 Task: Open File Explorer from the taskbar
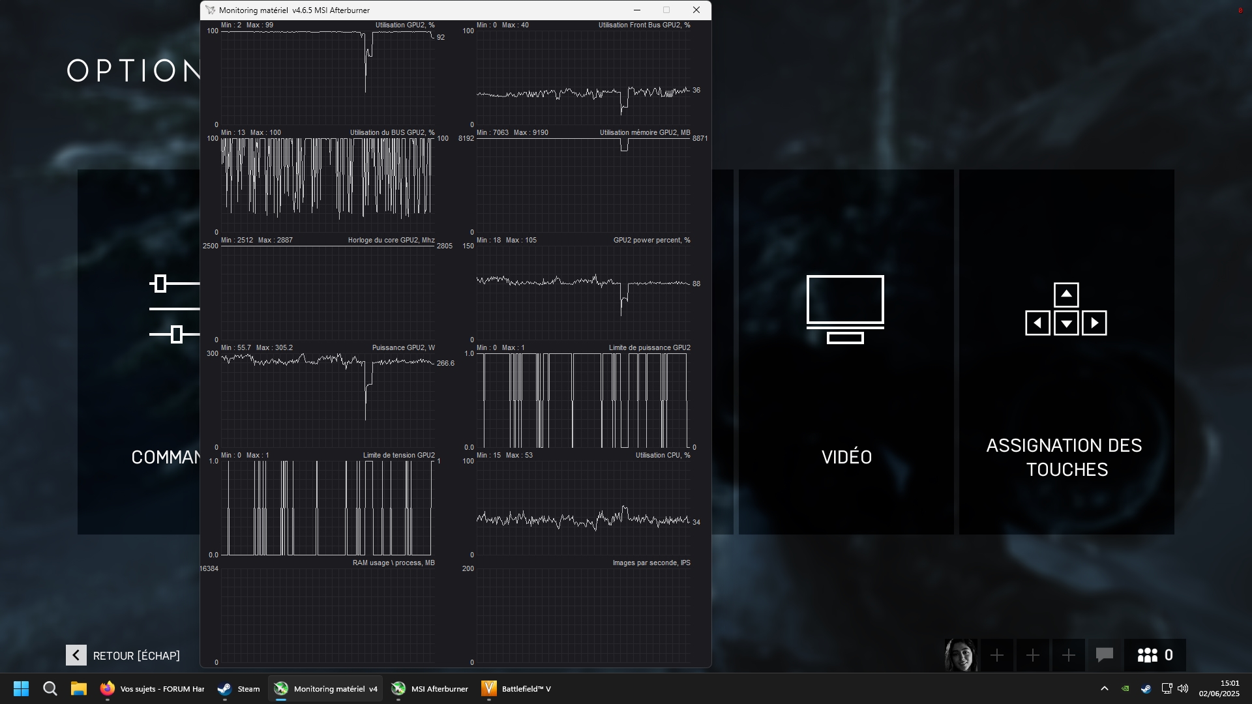pyautogui.click(x=79, y=688)
